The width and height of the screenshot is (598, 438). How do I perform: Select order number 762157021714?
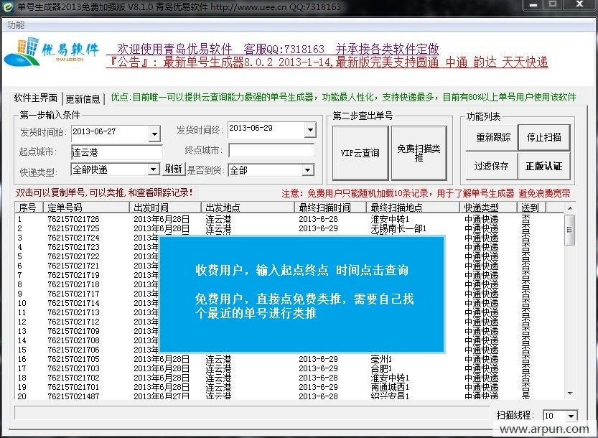[x=74, y=303]
